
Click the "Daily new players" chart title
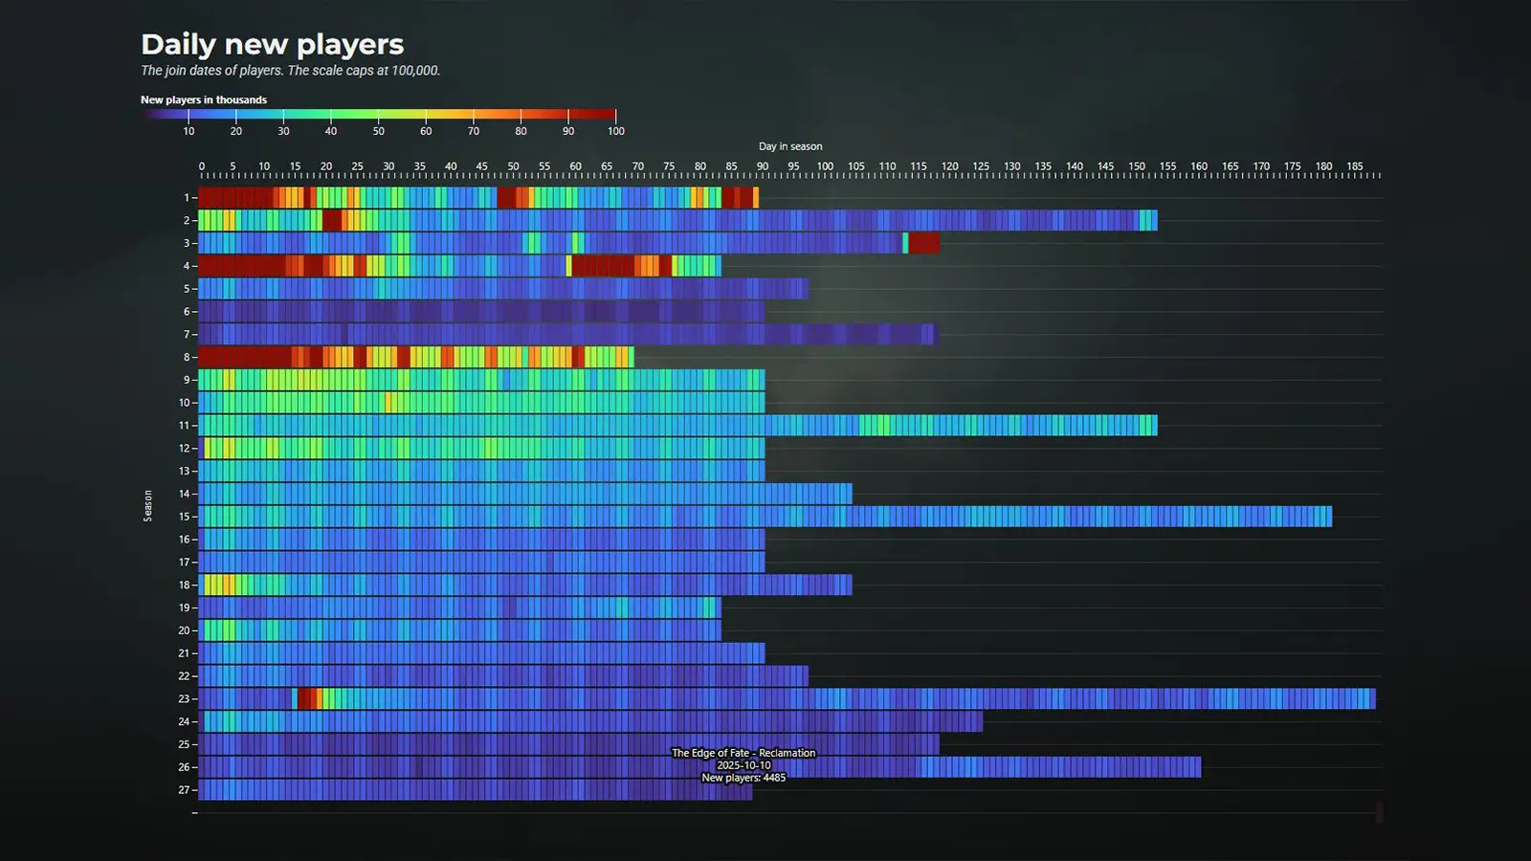272,44
